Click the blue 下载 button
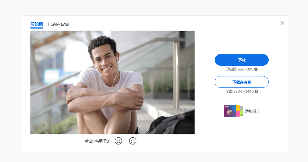This screenshot has width=308, height=162. tap(242, 60)
